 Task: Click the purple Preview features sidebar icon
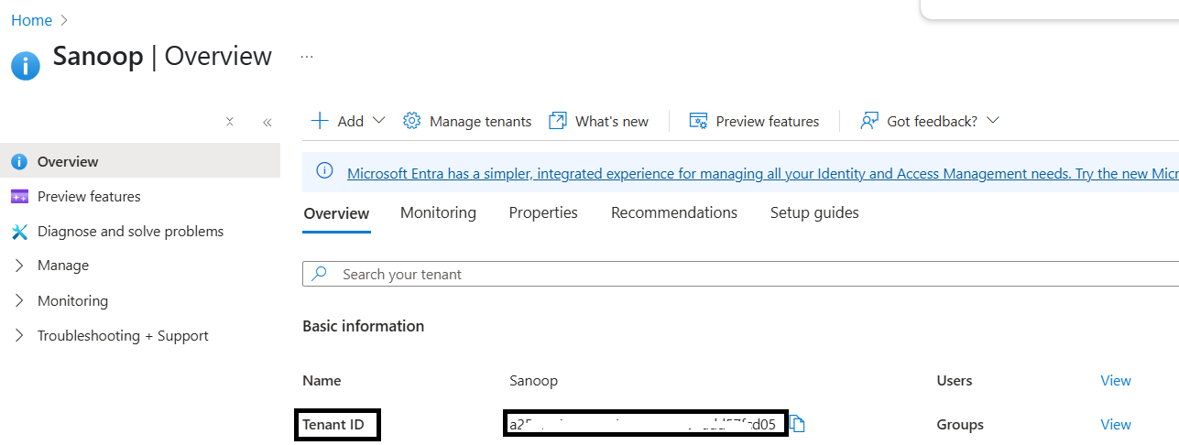point(19,196)
